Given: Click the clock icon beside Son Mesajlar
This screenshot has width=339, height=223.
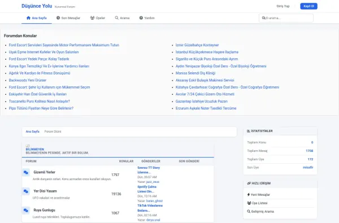Looking at the screenshot, I should 58,18.
